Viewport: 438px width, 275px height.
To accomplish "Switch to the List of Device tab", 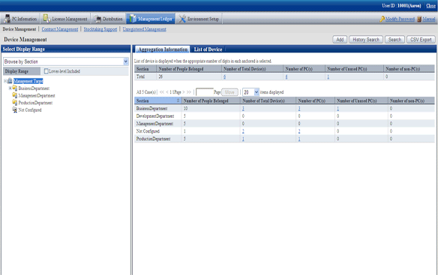I will [208, 49].
